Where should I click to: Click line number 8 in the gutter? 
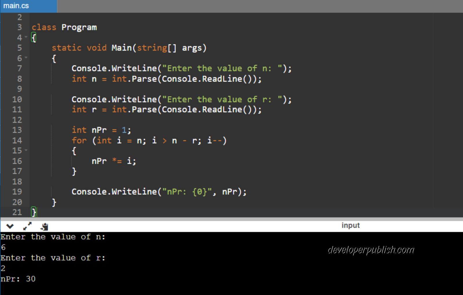coord(19,79)
